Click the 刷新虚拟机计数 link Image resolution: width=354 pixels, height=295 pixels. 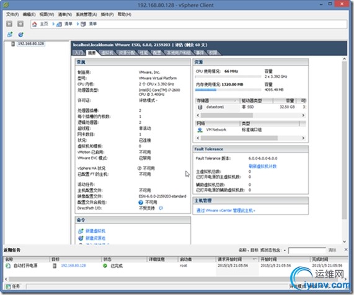pos(263,166)
